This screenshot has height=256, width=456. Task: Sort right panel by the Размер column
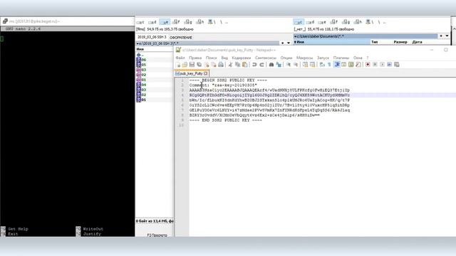pos(400,42)
